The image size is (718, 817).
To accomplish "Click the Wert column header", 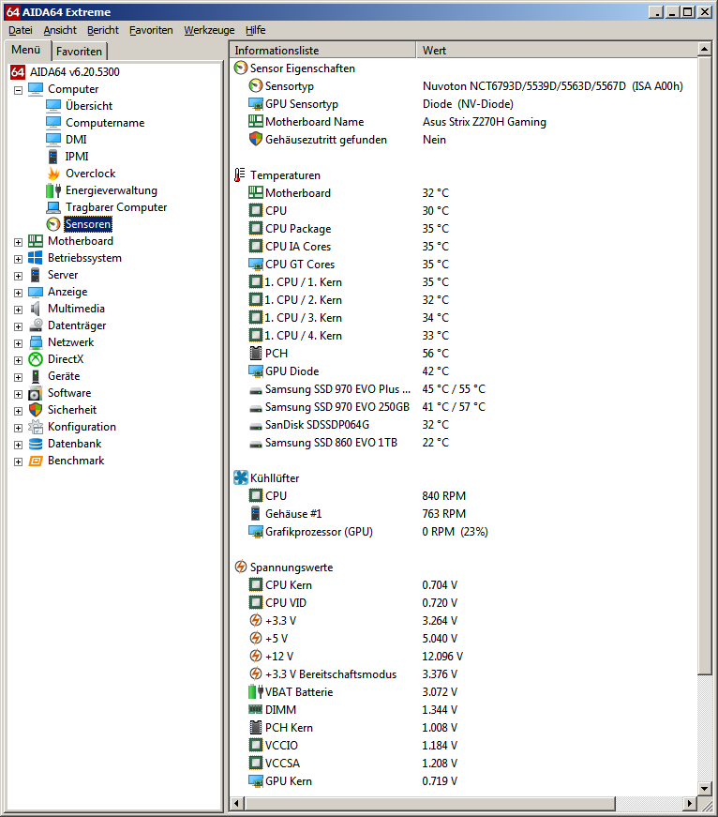I will click(557, 50).
